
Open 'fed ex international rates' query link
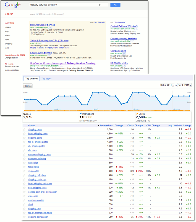pyautogui.click(x=40, y=213)
